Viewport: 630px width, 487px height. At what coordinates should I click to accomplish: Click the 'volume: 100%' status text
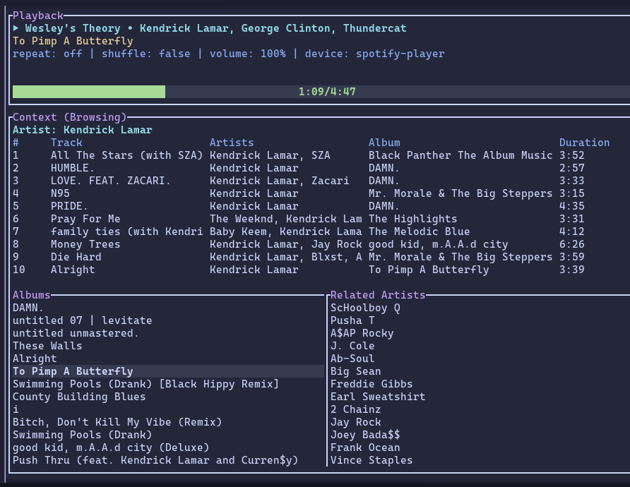click(247, 54)
